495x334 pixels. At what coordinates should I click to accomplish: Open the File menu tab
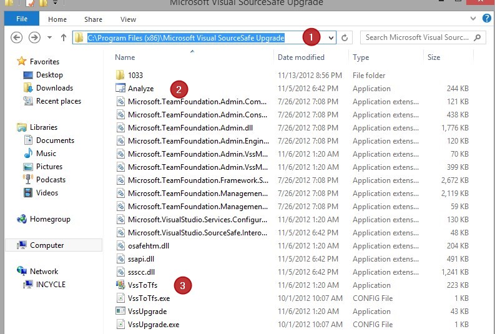[x=22, y=19]
